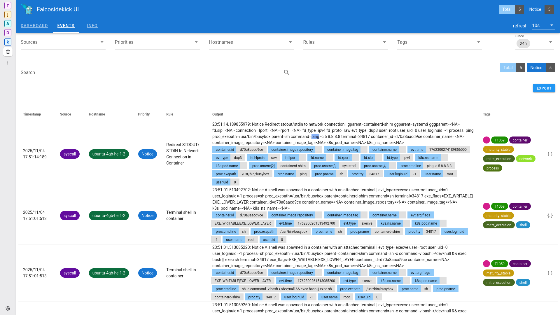Open JSON details of first event
Viewport: 560px width, 315px height.
550,154
